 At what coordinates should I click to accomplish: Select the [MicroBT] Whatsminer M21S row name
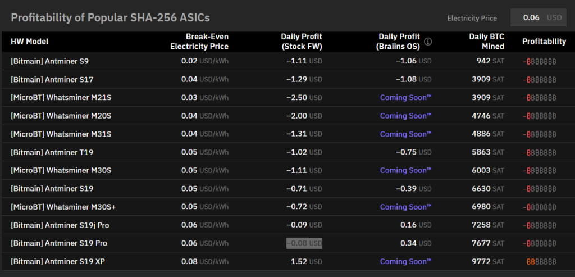point(61,98)
